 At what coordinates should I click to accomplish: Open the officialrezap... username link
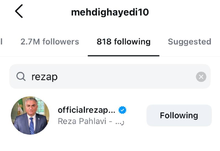86,110
